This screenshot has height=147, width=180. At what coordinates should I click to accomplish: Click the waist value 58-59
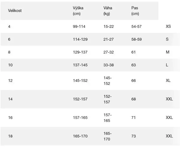coord(136,39)
